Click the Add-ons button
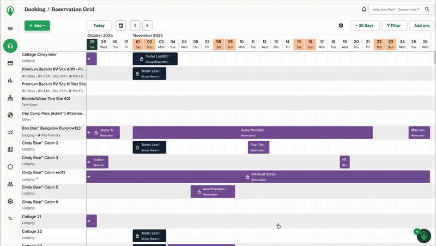This screenshot has width=436, height=246. [422, 26]
